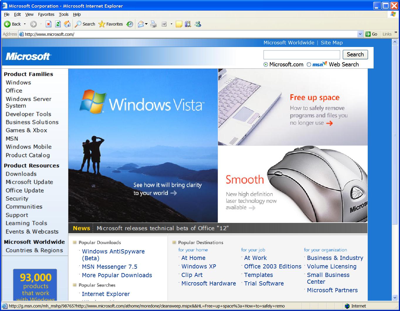
Task: Stop loading with the red X icon
Action: click(x=49, y=24)
